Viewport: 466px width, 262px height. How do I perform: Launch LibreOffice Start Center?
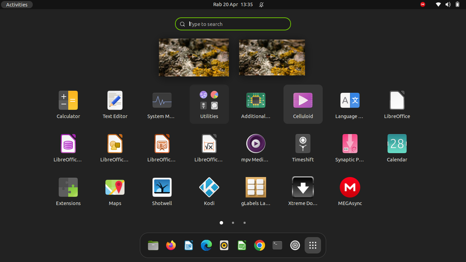click(x=397, y=104)
